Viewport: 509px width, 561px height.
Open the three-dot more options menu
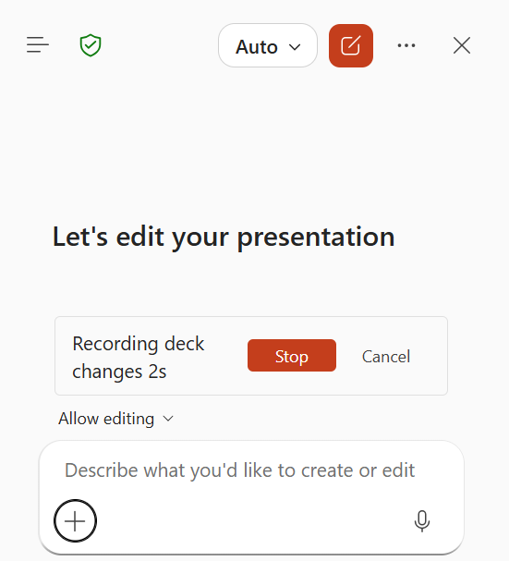point(406,45)
